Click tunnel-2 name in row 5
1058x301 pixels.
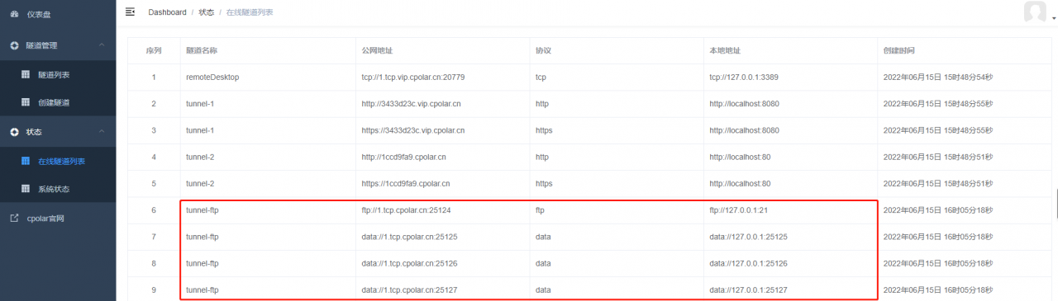pyautogui.click(x=200, y=183)
